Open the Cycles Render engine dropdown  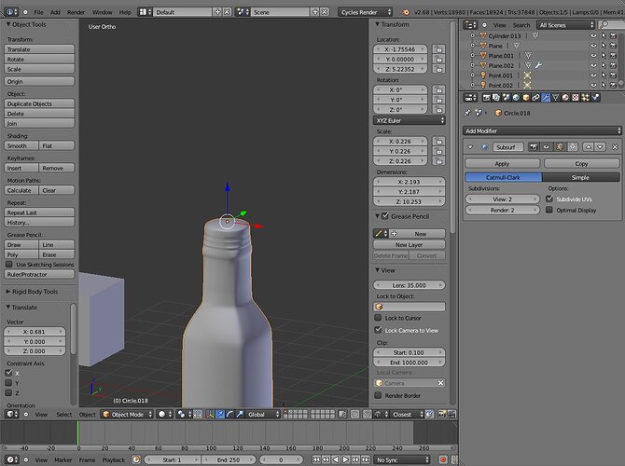[365, 12]
